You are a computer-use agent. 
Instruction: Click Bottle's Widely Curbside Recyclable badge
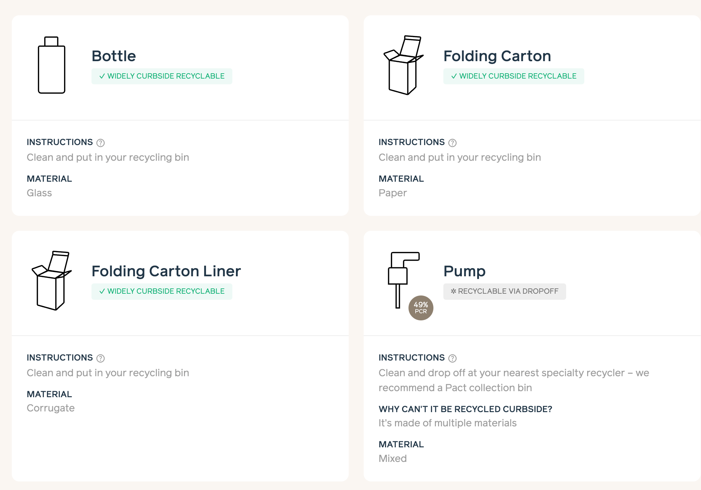point(162,76)
